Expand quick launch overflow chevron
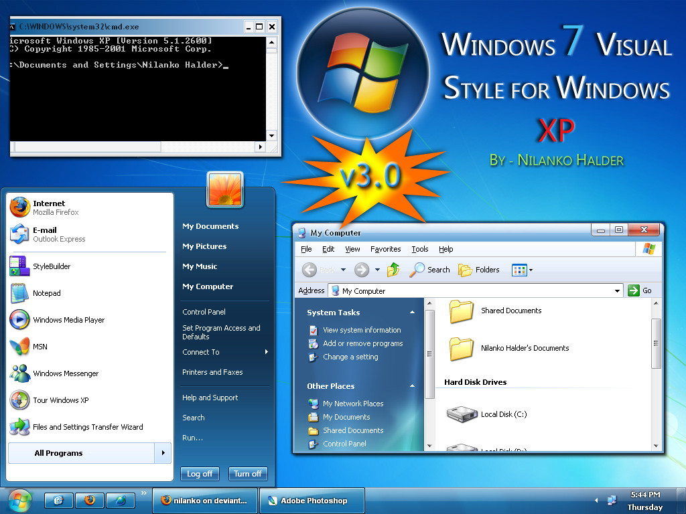This screenshot has height=514, width=686. pyautogui.click(x=144, y=493)
